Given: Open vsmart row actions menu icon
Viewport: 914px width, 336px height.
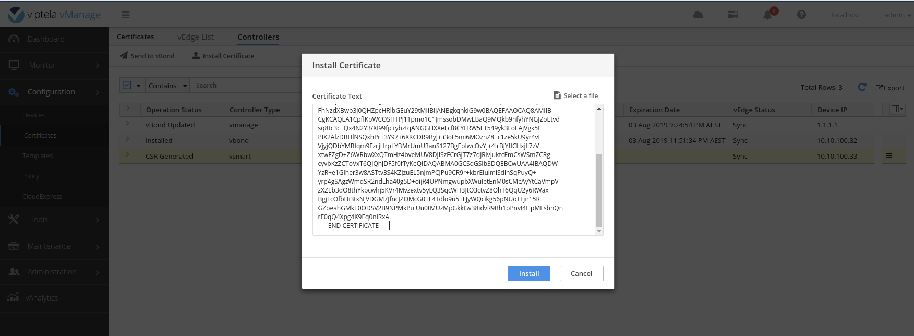Looking at the screenshot, I should coord(889,156).
